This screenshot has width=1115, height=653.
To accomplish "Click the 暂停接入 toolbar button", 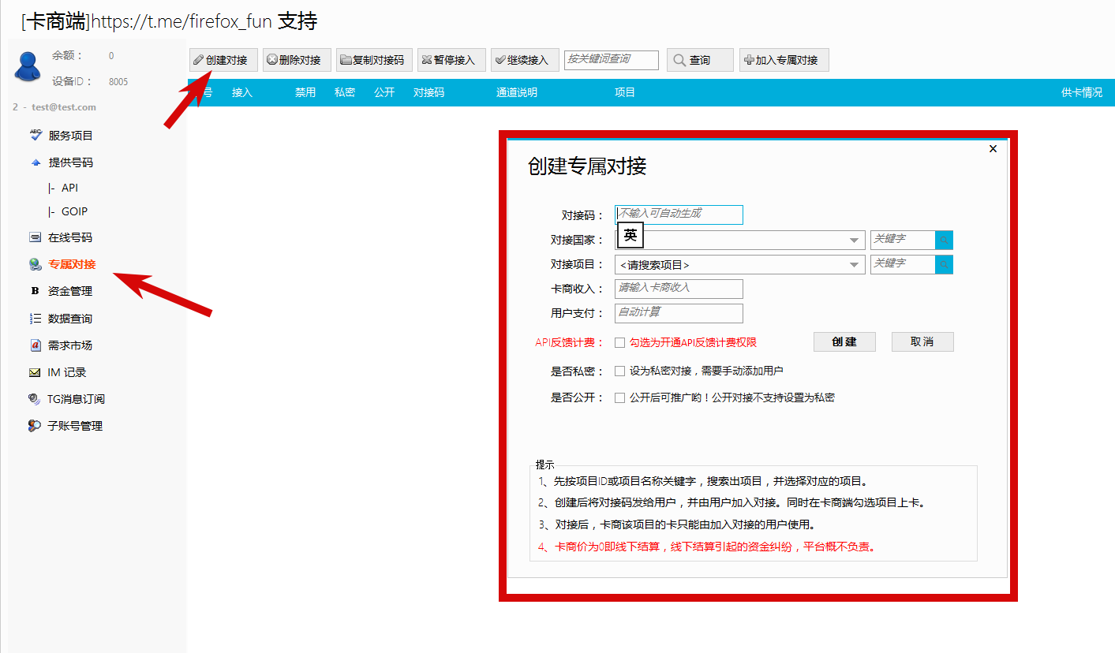I will pos(451,60).
